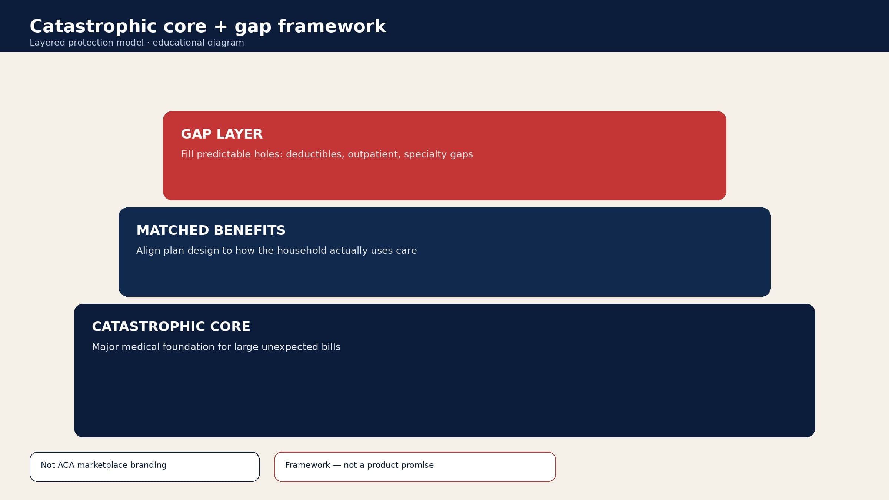Click the 'Framework — not a product promise' box
The width and height of the screenshot is (889, 500).
[415, 467]
